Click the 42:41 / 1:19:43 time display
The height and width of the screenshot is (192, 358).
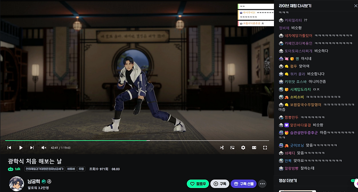click(x=61, y=148)
